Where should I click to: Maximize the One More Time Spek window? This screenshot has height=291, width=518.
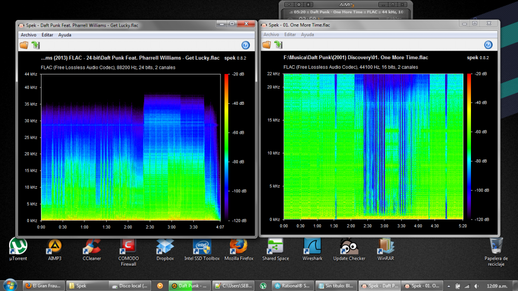pyautogui.click(x=475, y=23)
